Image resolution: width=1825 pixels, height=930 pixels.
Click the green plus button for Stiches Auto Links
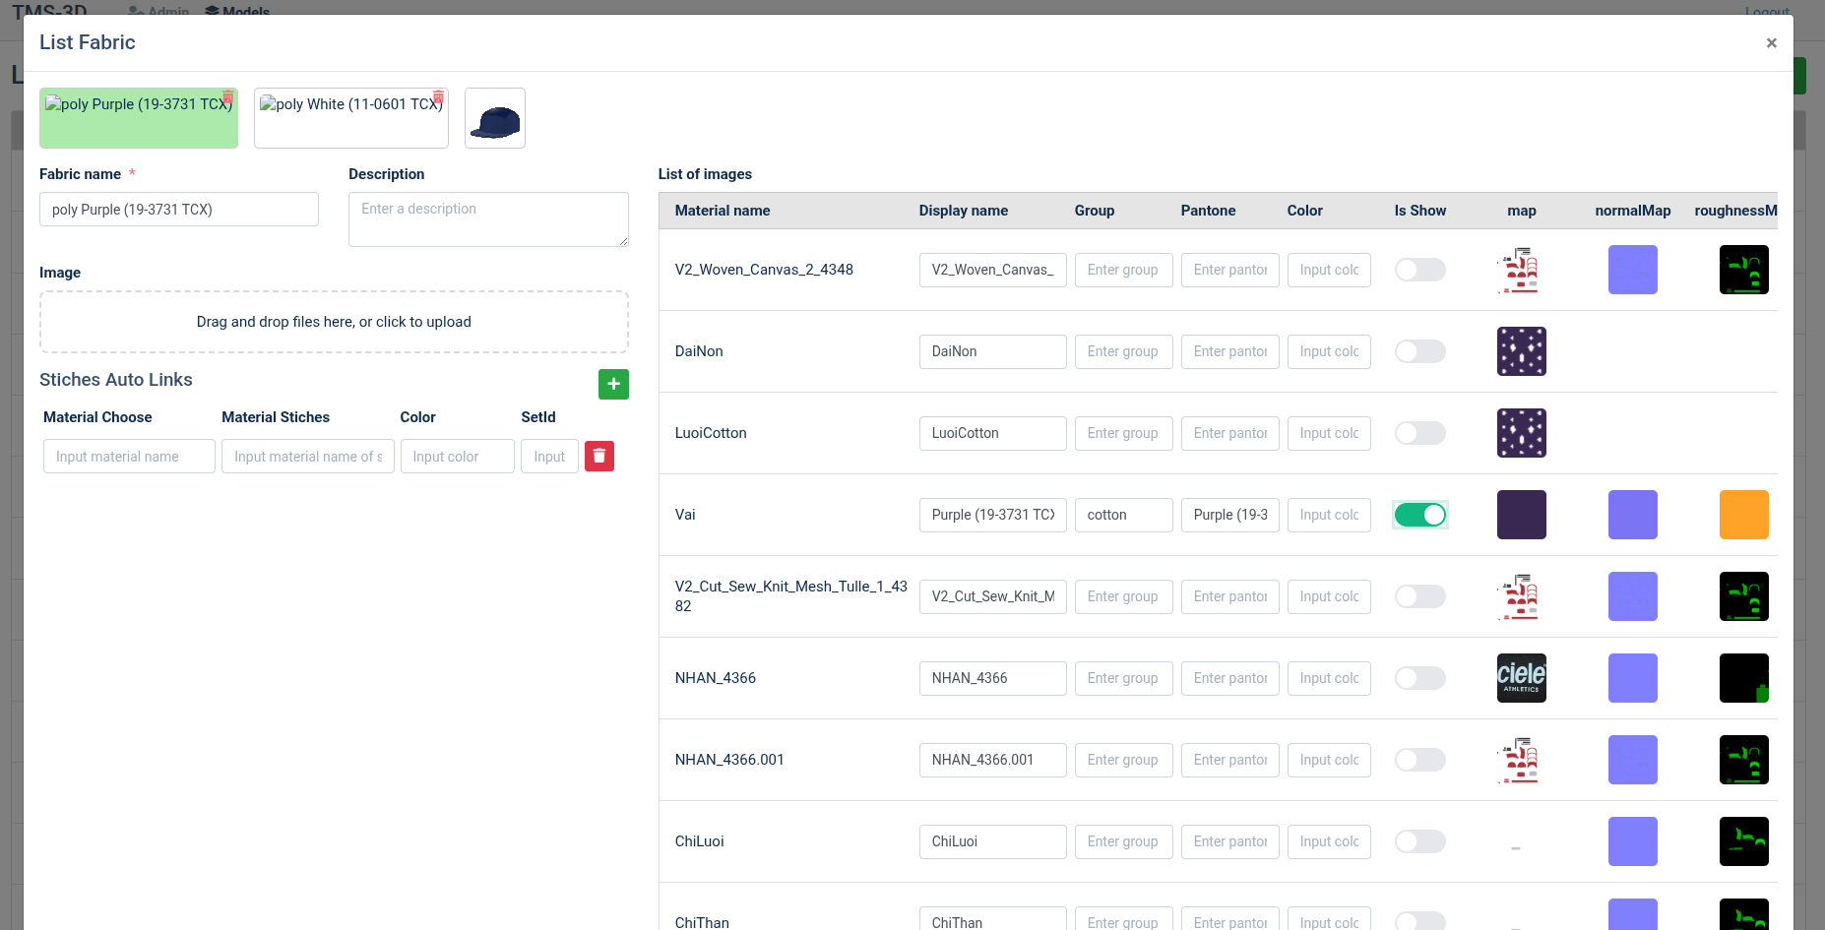coord(613,384)
